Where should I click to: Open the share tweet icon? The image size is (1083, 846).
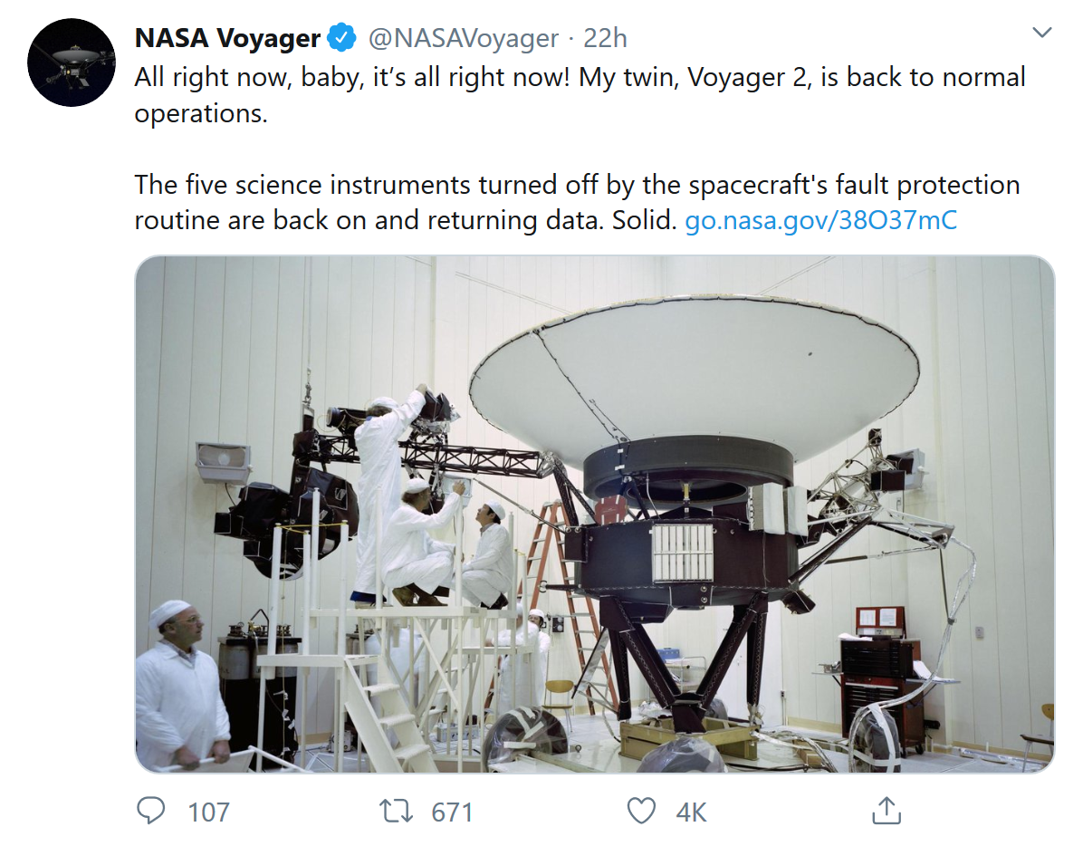887,812
